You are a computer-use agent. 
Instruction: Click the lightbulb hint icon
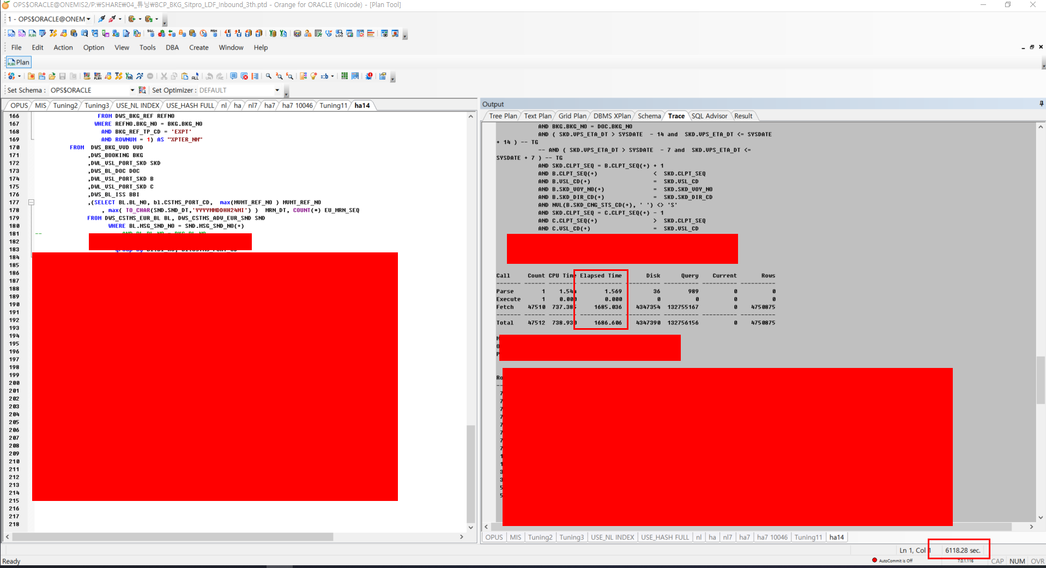pyautogui.click(x=314, y=76)
